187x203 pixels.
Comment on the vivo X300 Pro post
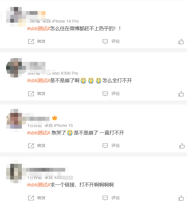click(111, 94)
